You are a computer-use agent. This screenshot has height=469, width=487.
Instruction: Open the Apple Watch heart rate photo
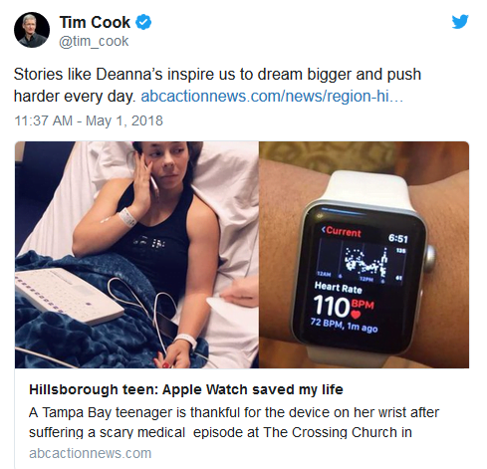click(364, 255)
